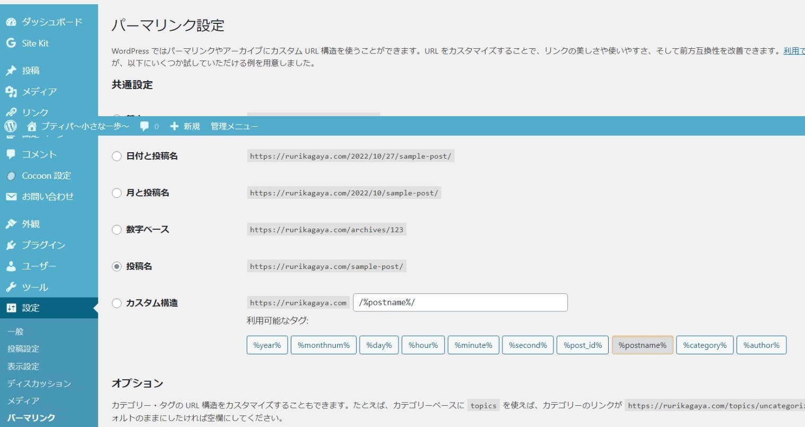The width and height of the screenshot is (805, 427).
Task: Click the 2022/10/sample-post example URL
Action: click(344, 193)
